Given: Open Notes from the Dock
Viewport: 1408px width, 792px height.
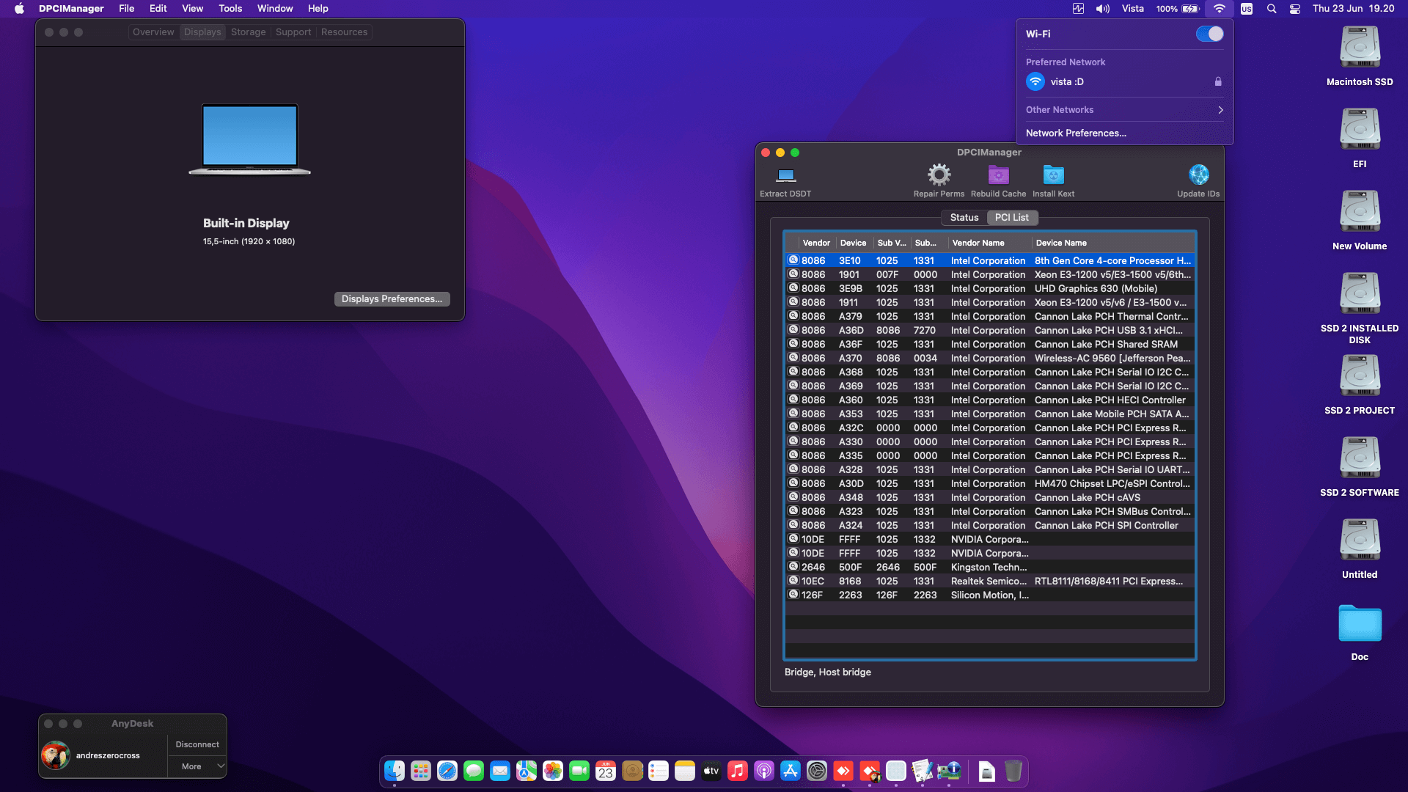Looking at the screenshot, I should pos(685,771).
